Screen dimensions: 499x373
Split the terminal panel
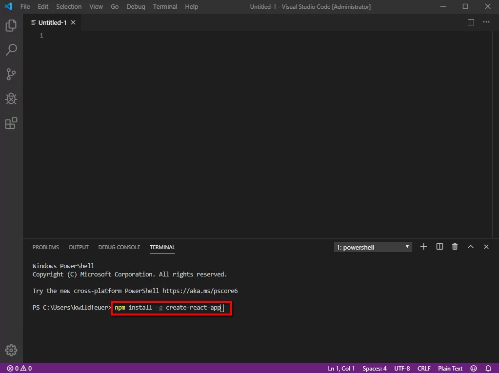pyautogui.click(x=439, y=247)
